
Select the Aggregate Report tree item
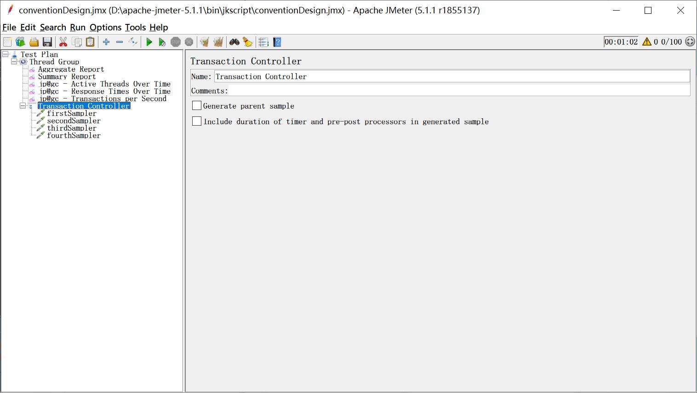[x=71, y=69]
